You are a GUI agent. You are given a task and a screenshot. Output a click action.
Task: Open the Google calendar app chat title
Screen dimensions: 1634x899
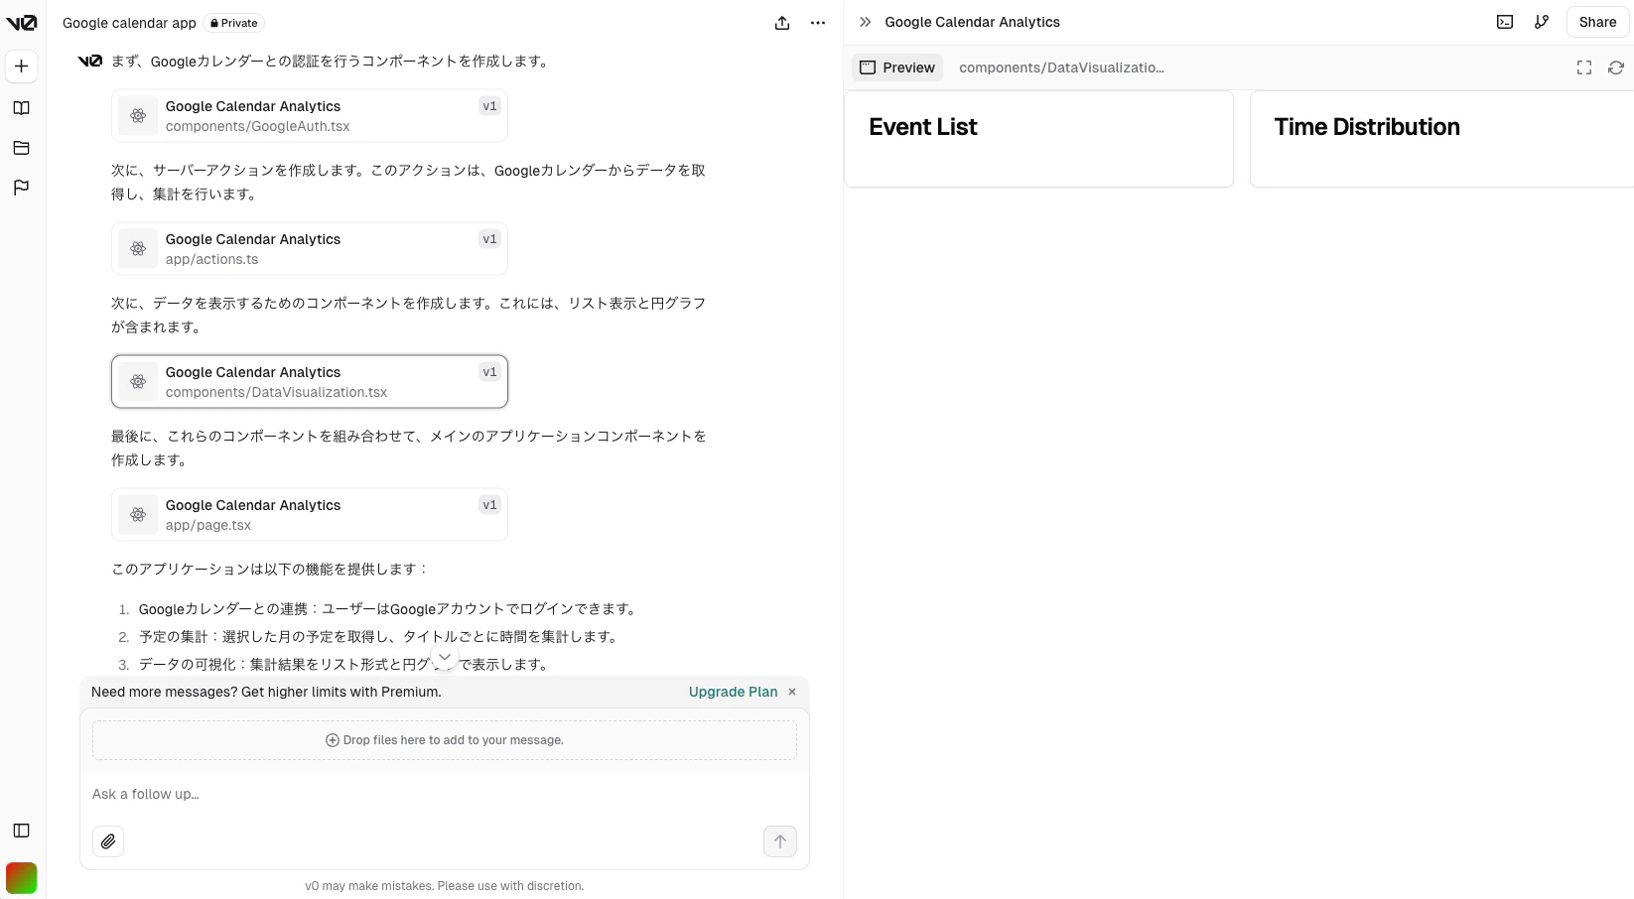129,23
